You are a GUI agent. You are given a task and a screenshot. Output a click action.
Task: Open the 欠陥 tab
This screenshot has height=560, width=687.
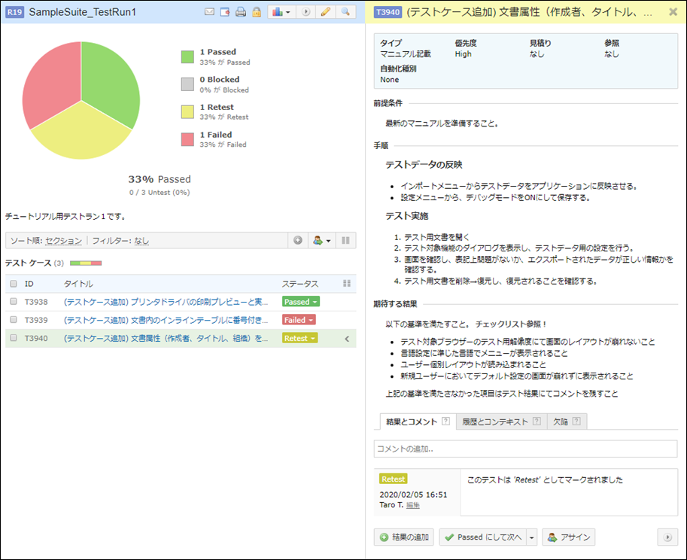(566, 422)
